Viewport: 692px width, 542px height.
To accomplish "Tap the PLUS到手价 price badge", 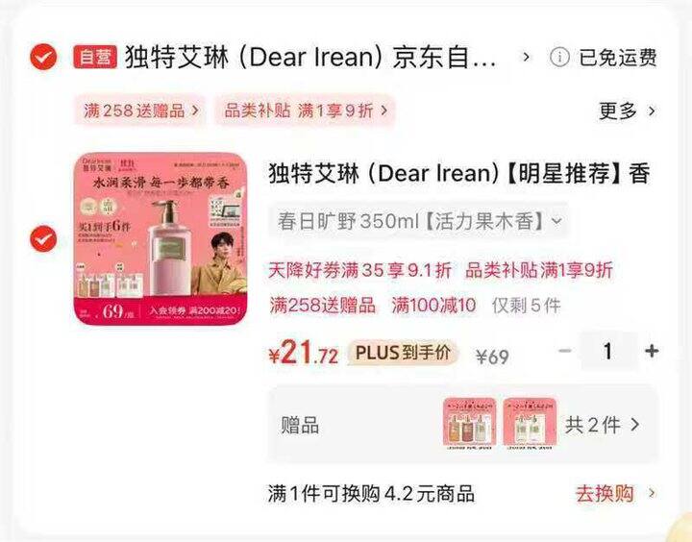I will click(403, 353).
